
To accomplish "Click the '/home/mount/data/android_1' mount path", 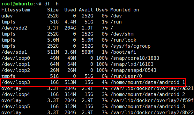I will [x=148, y=82].
